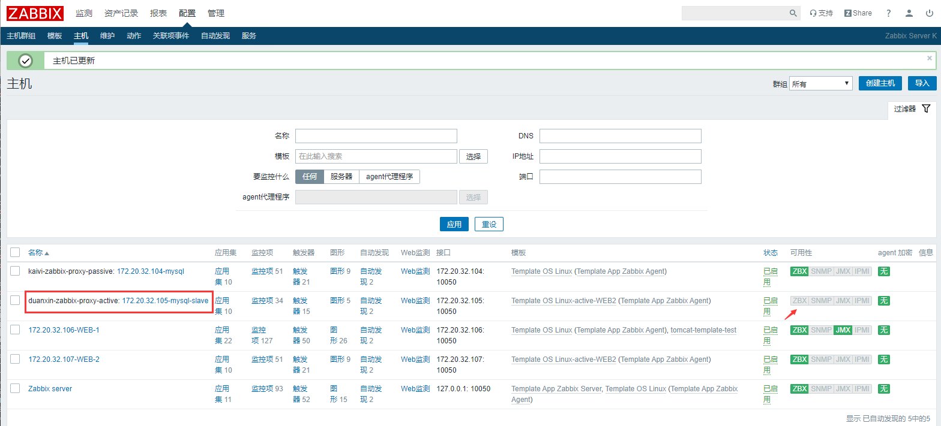Switch to the 关联项事件 tab
941x426 pixels.
point(171,36)
